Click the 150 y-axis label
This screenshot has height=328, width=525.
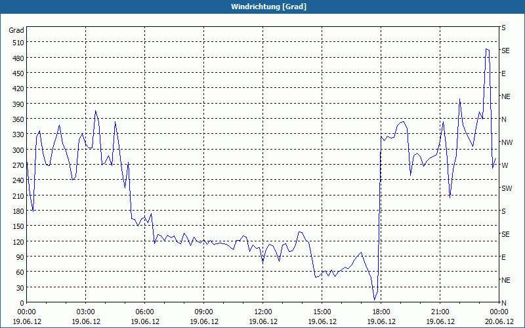click(18, 226)
